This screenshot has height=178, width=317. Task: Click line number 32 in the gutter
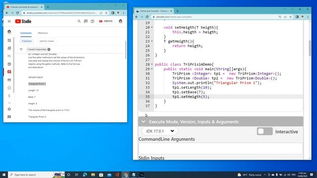click(148, 83)
